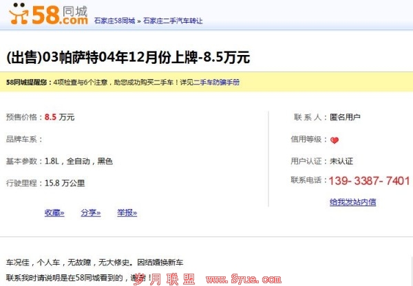Click 给我发站内信 link
Image resolution: width=413 pixels, height=286 pixels.
(x=352, y=202)
